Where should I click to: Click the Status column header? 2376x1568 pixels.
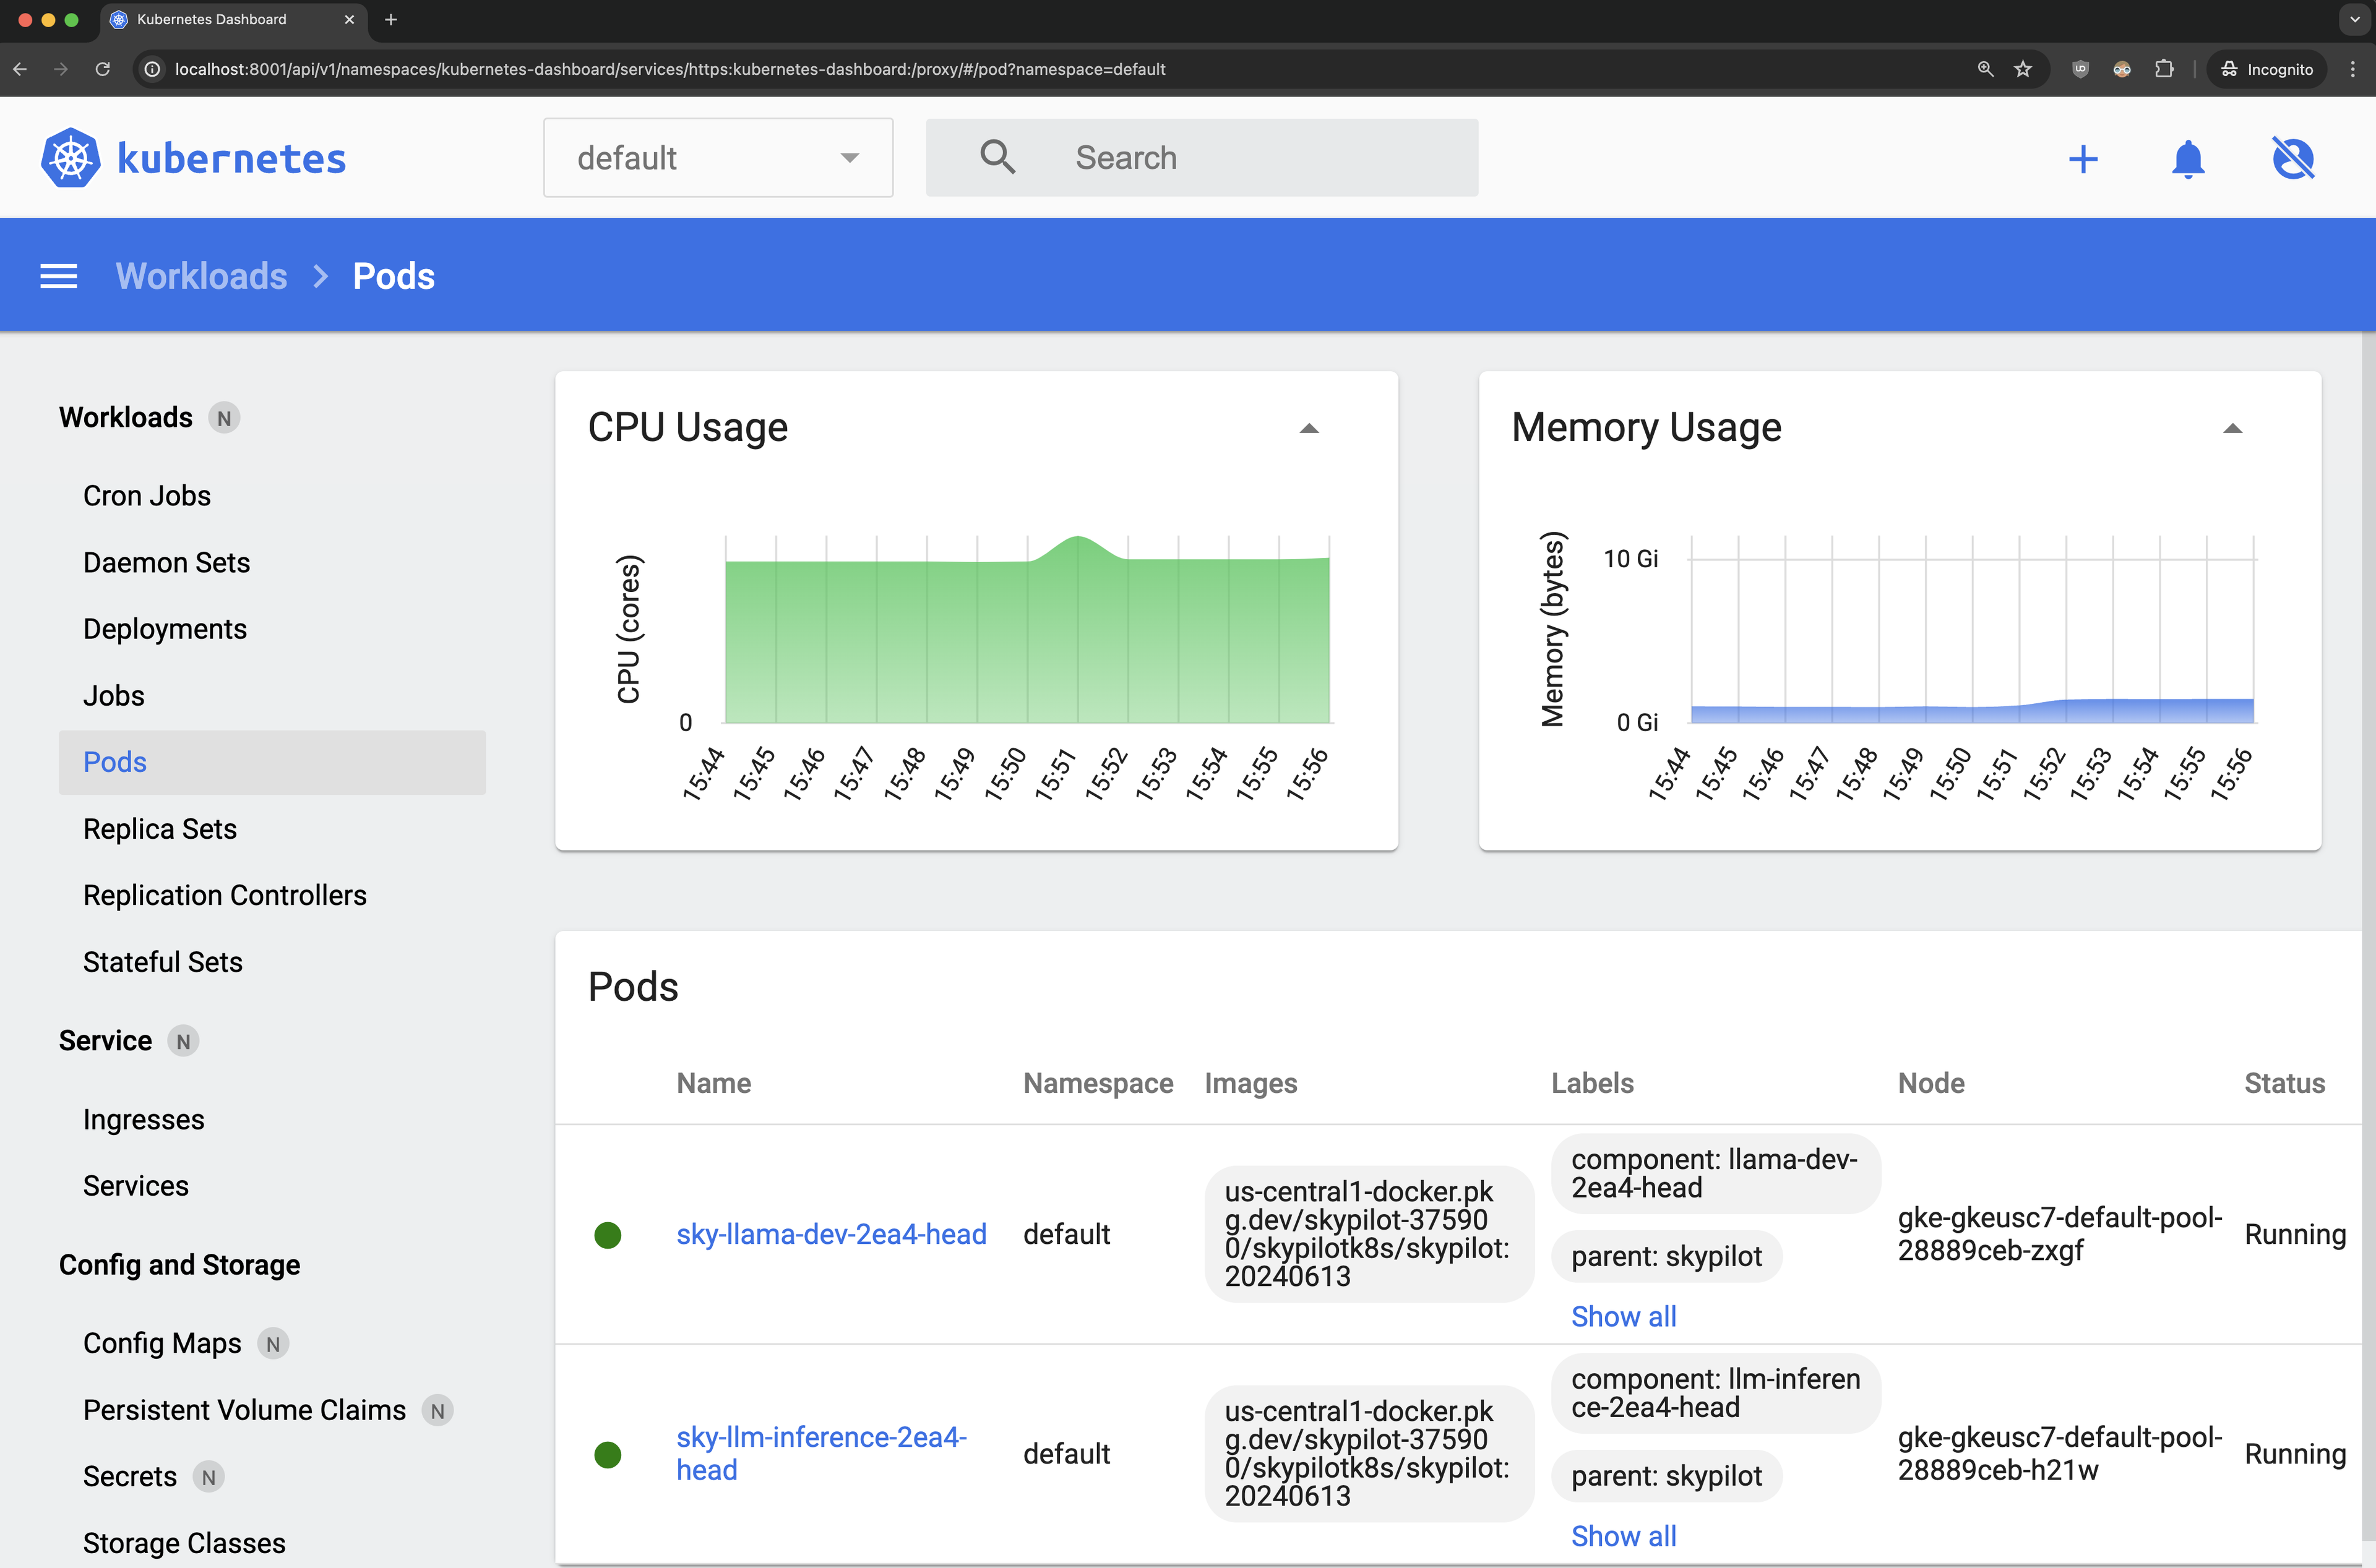(x=2284, y=1084)
